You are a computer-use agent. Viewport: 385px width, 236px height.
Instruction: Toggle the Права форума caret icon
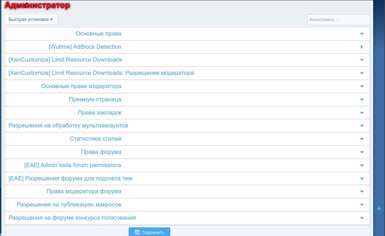pos(362,152)
